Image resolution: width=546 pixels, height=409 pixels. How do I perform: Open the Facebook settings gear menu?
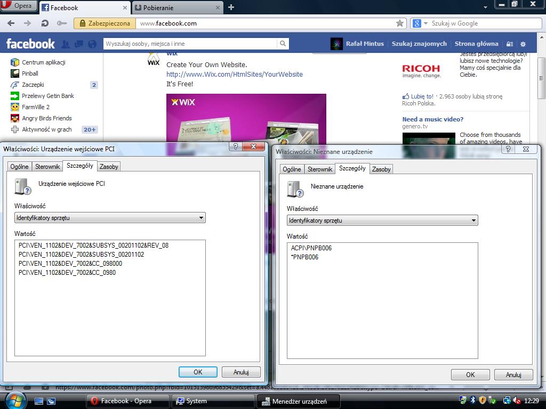point(523,44)
